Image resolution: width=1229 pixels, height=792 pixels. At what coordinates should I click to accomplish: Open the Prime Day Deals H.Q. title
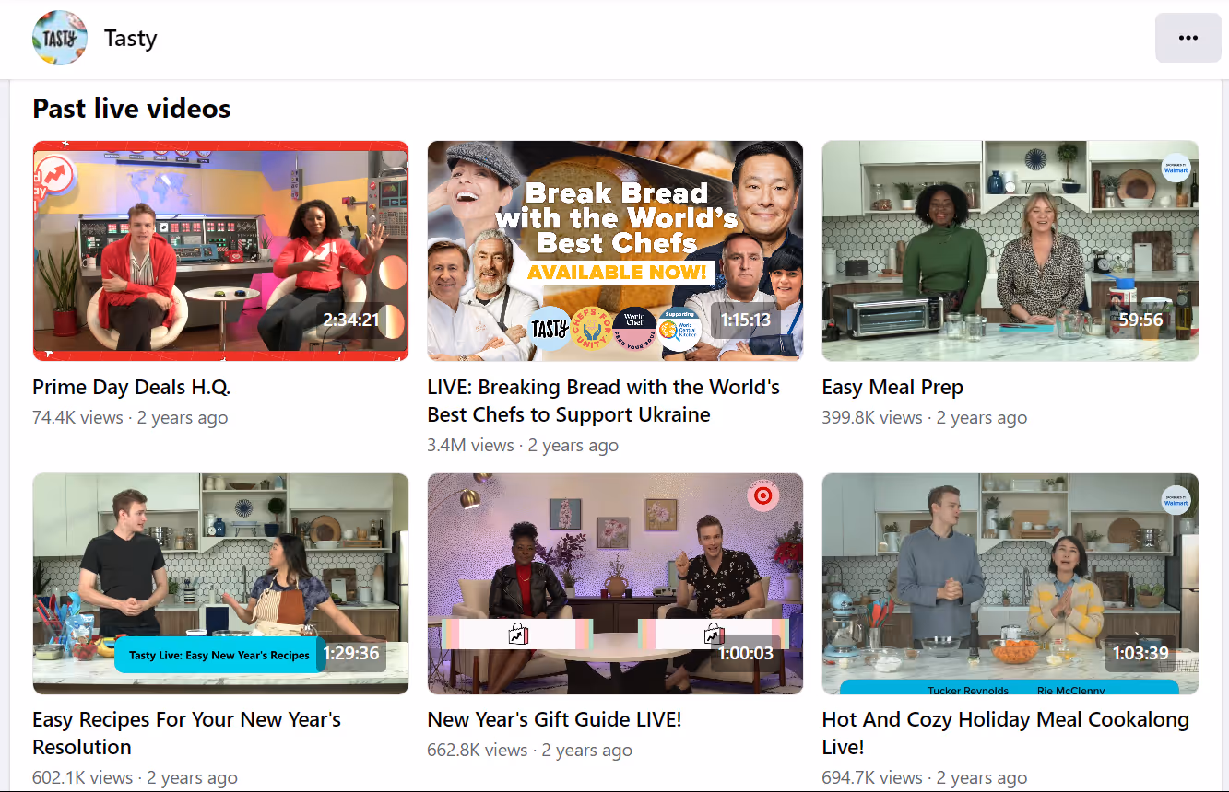(x=131, y=387)
